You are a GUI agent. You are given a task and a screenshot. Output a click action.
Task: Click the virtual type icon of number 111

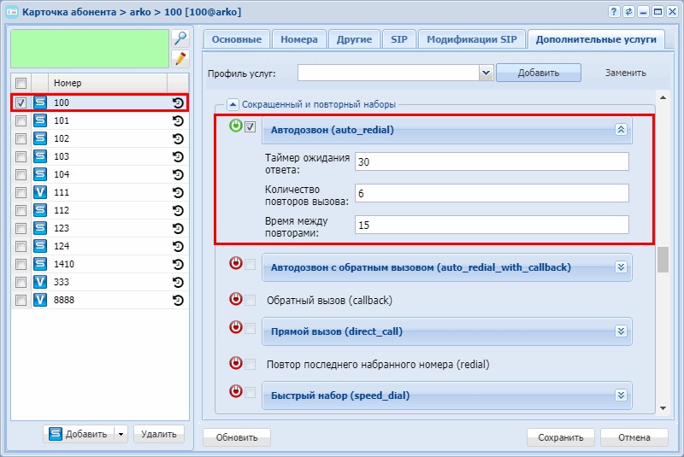tap(40, 192)
